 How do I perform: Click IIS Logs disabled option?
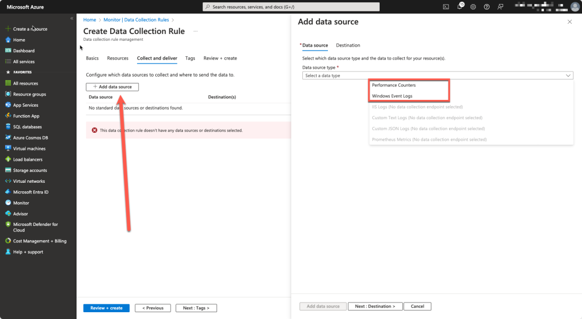(x=417, y=107)
